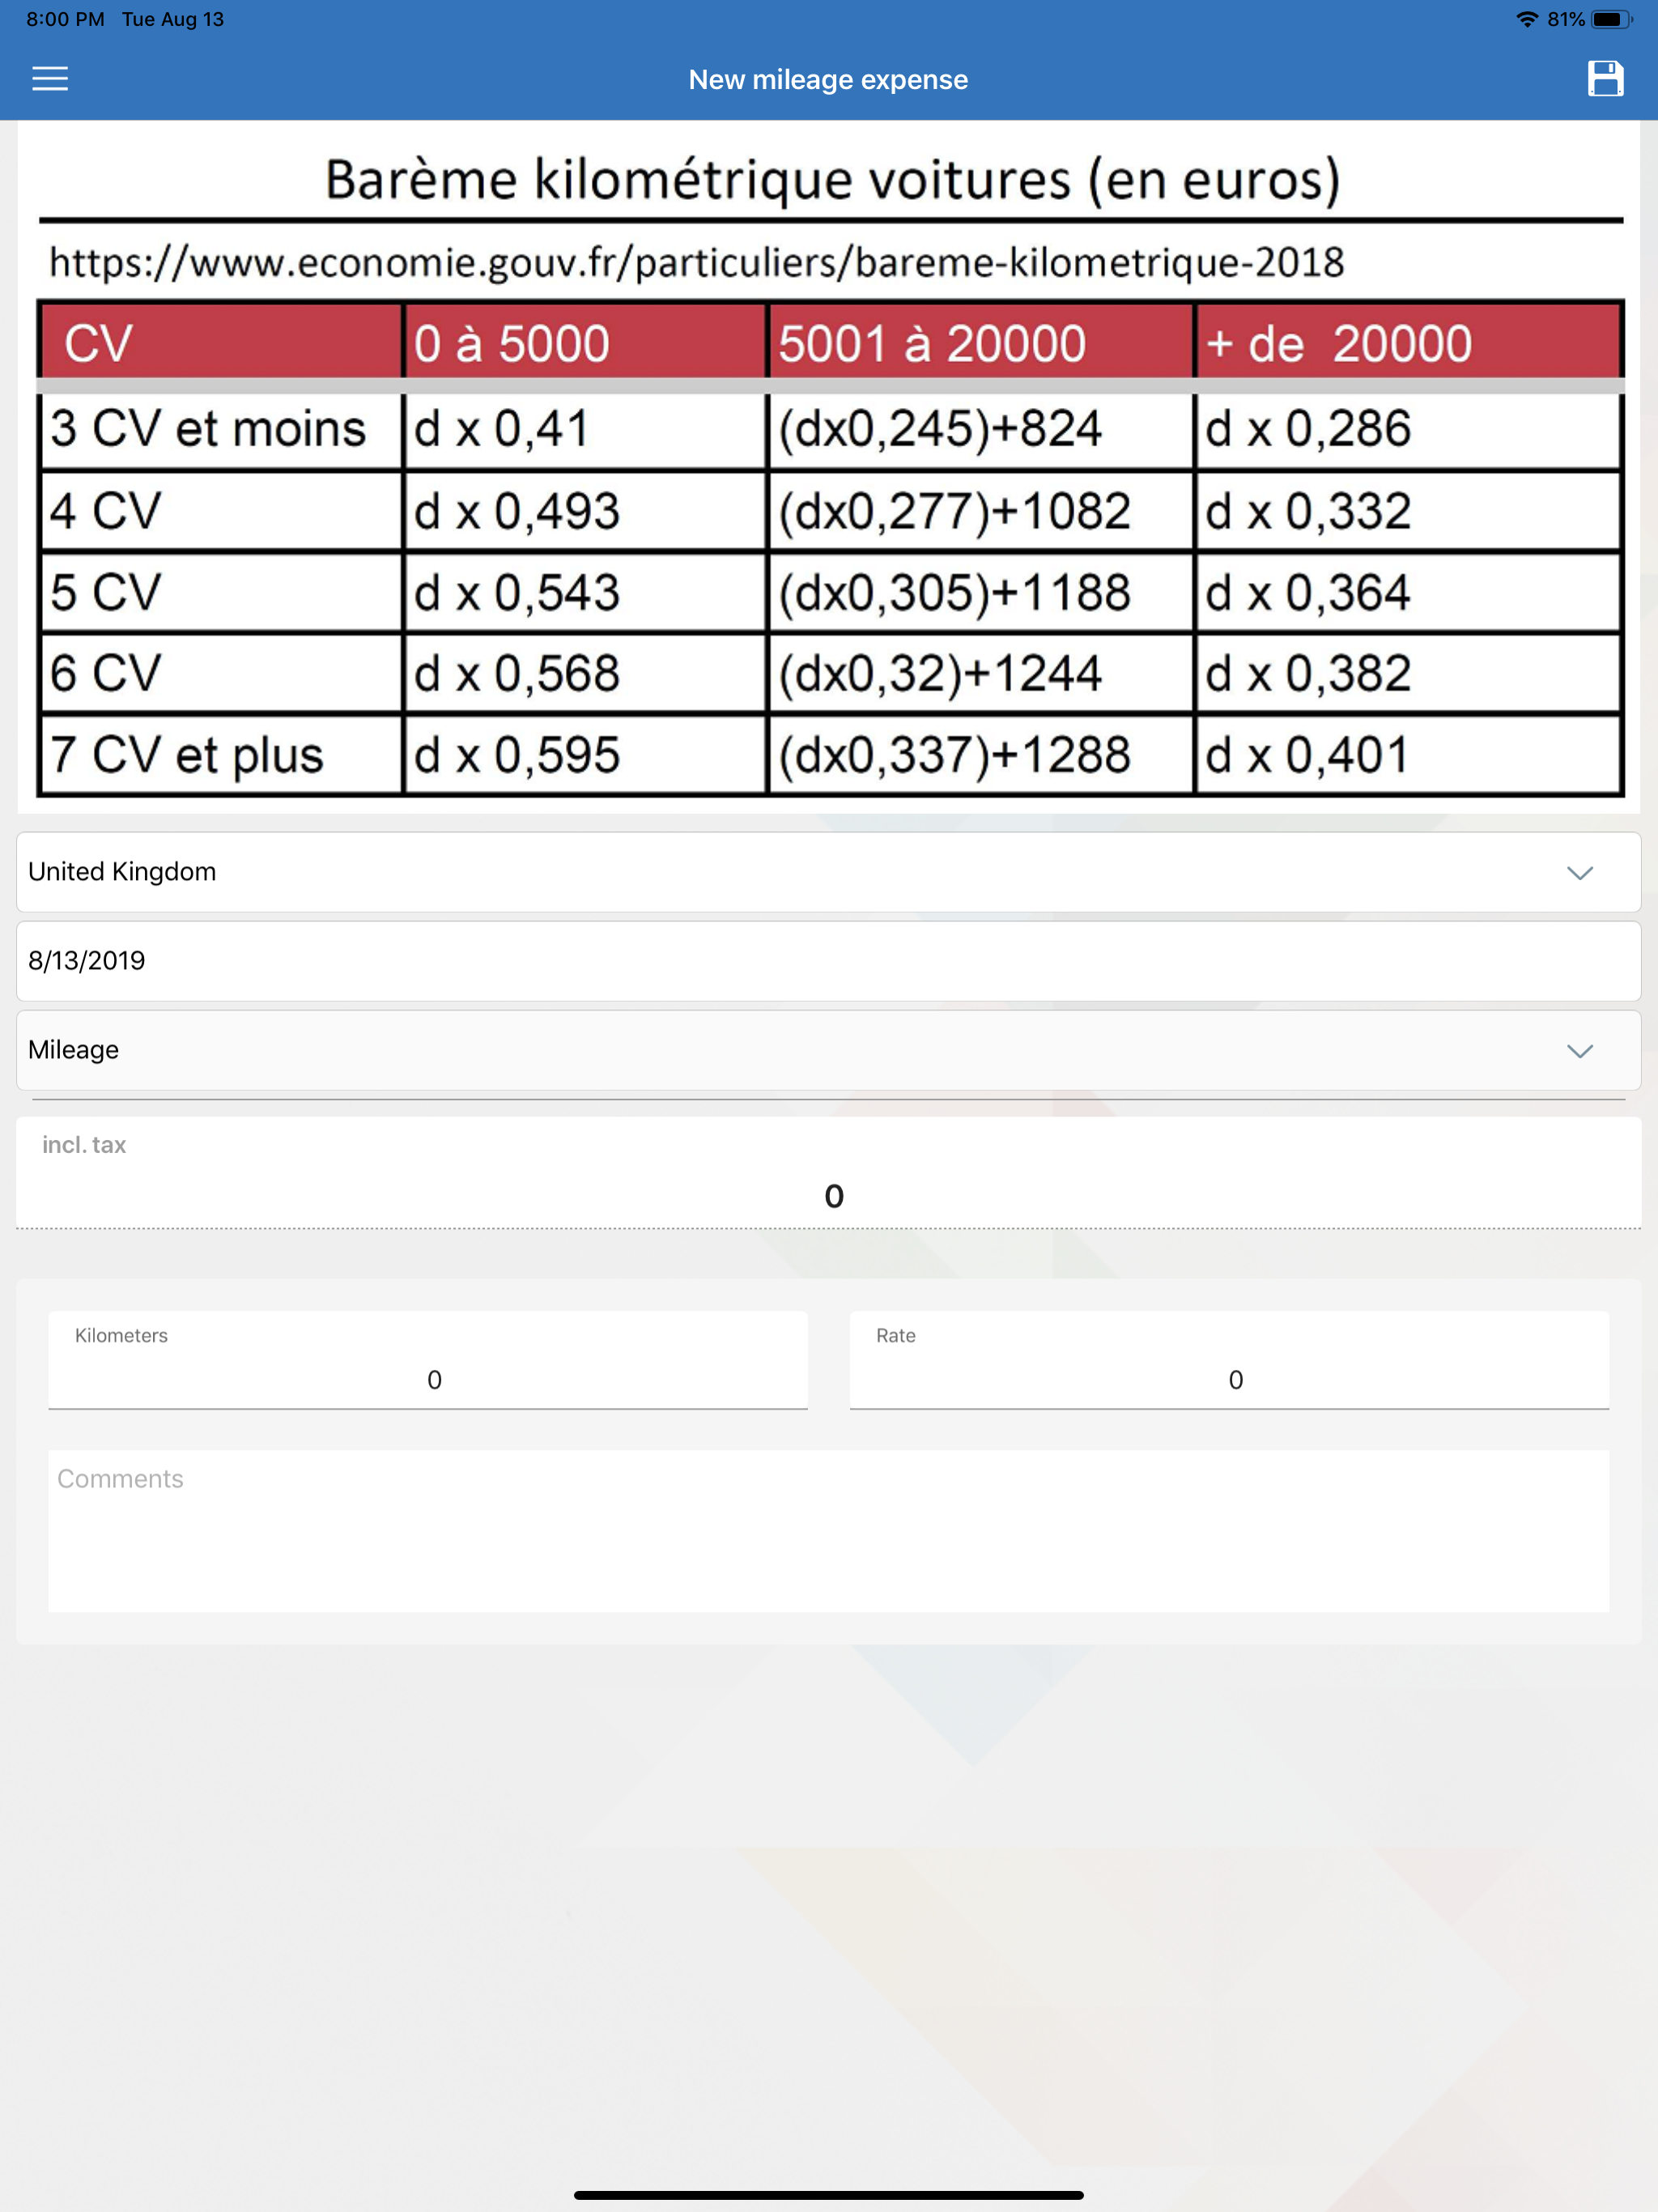
Task: Tap the 'd x 0,493' cell
Action: point(584,511)
